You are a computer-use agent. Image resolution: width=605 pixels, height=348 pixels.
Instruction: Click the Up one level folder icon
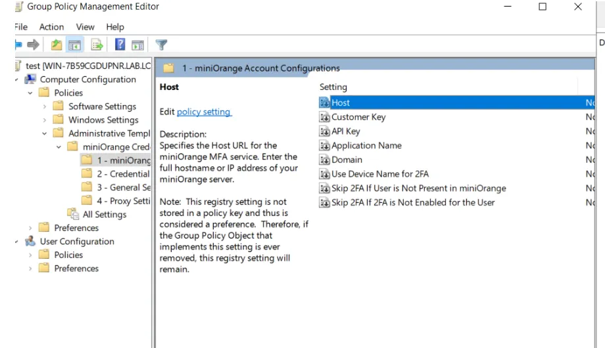click(57, 45)
